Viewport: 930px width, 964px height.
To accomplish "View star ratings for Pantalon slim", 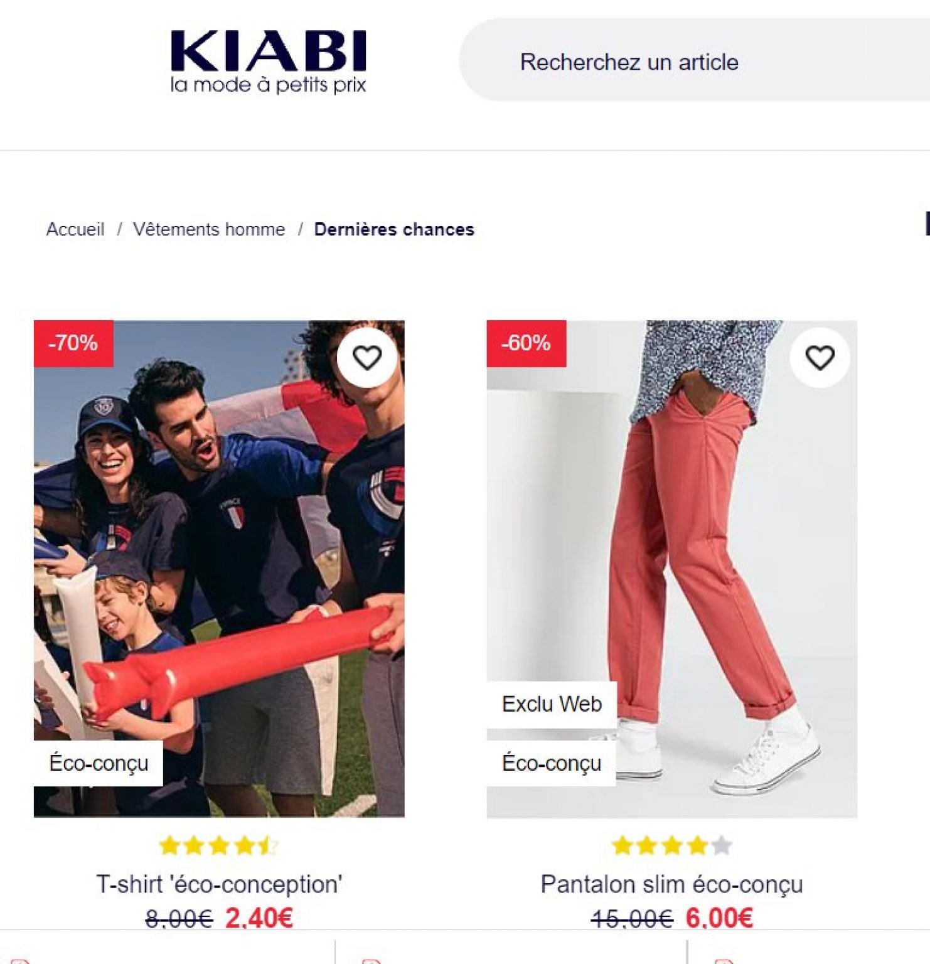I will 672,845.
